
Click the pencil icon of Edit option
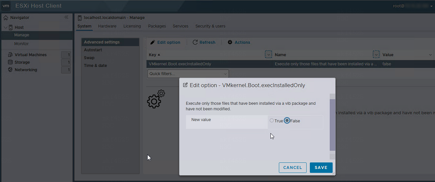coord(153,42)
